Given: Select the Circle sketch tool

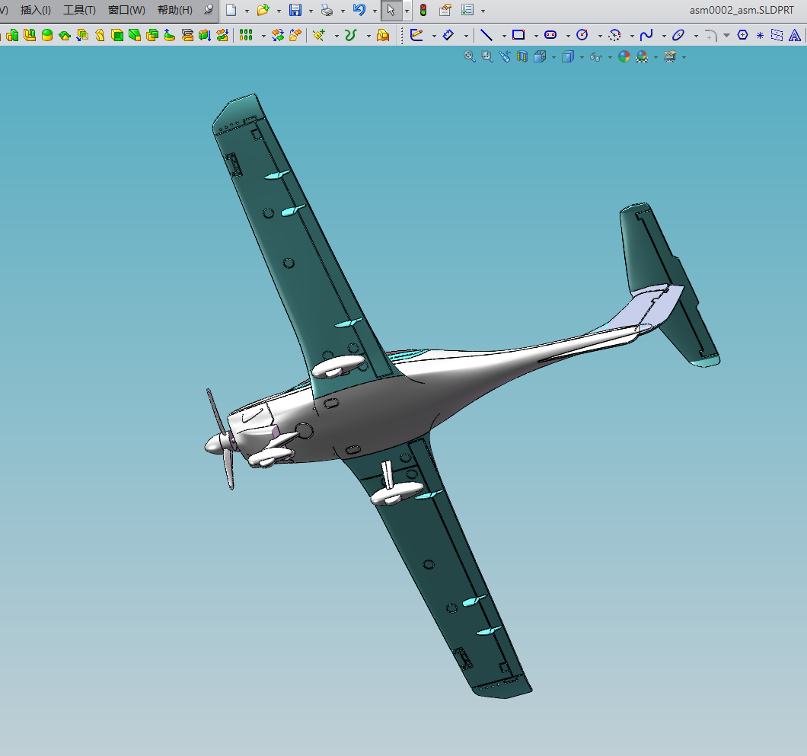Looking at the screenshot, I should [582, 35].
